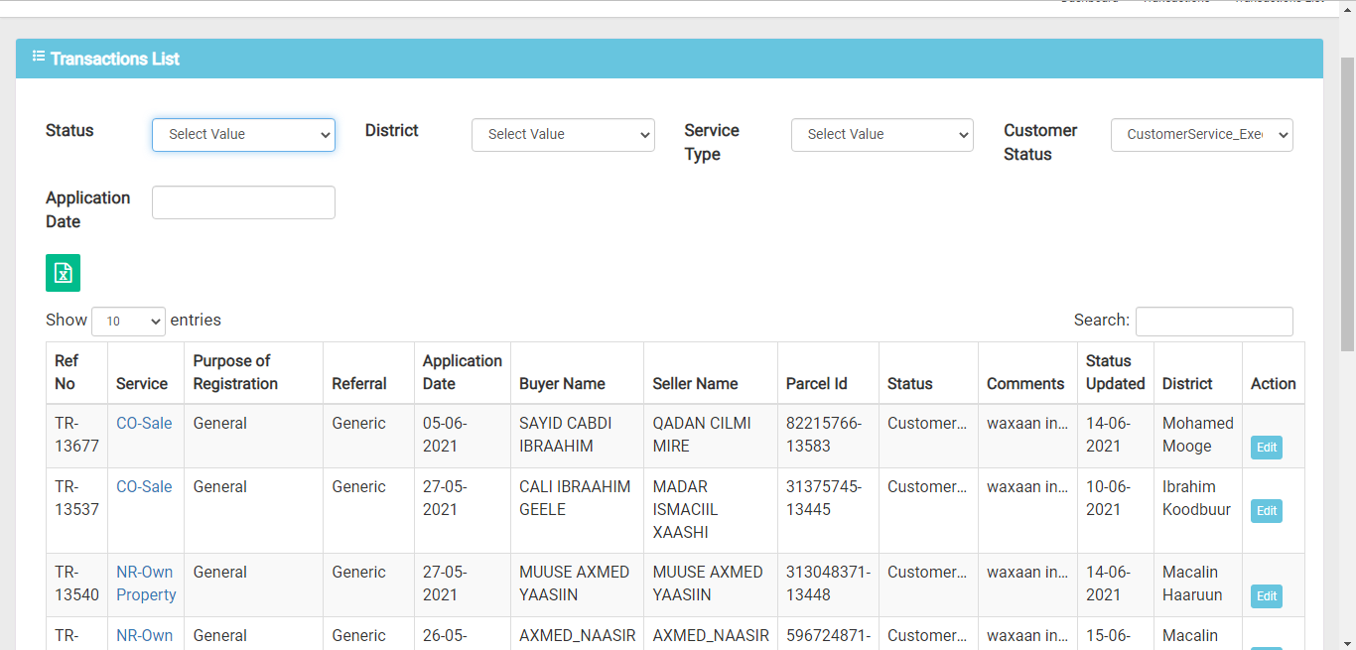Open NR-Own Property link for TR-13540
Viewport: 1356px width, 650px height.
pyautogui.click(x=146, y=584)
